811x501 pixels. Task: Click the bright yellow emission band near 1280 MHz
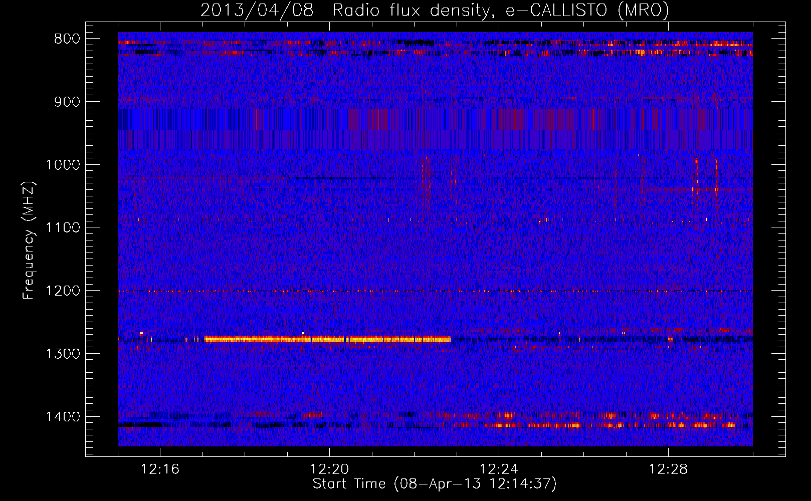327,339
